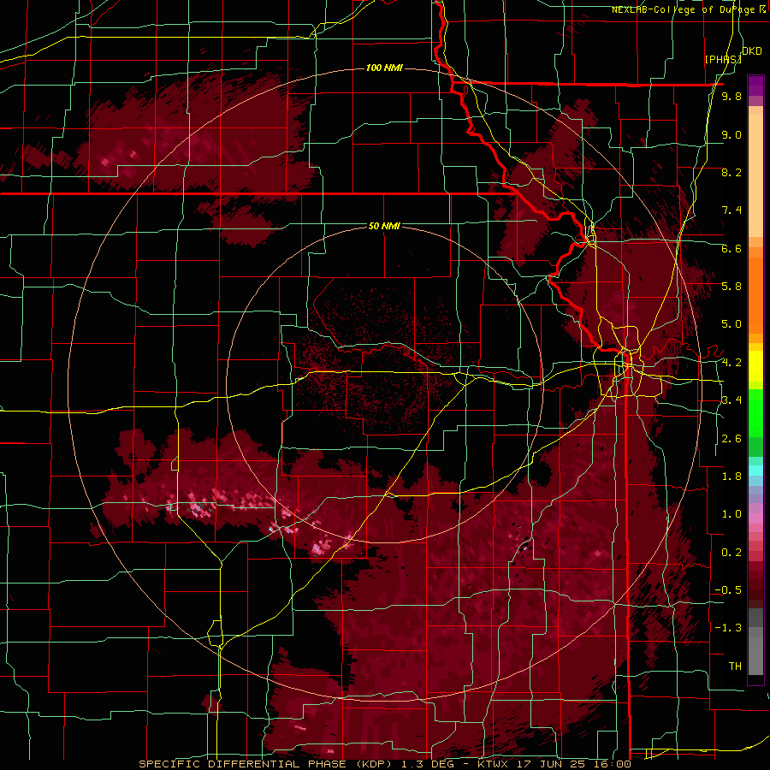770x770 pixels.
Task: Click the orange segment of the color bar
Action: click(x=755, y=294)
